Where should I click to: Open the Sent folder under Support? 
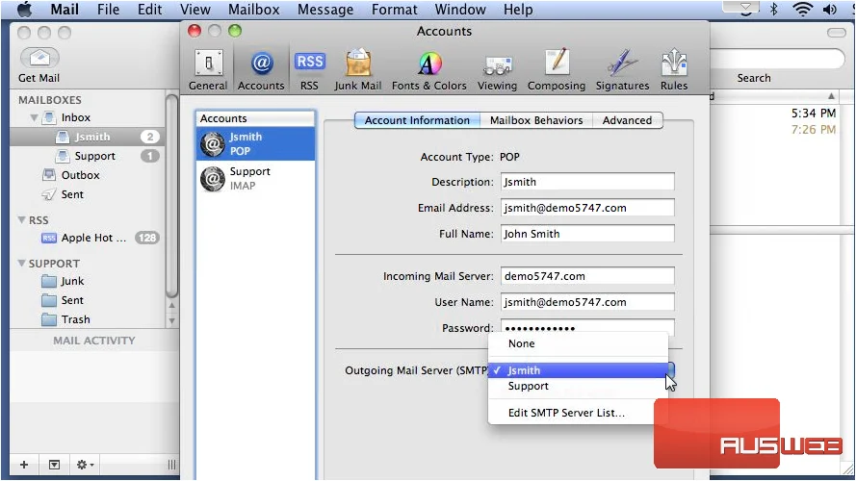click(72, 300)
